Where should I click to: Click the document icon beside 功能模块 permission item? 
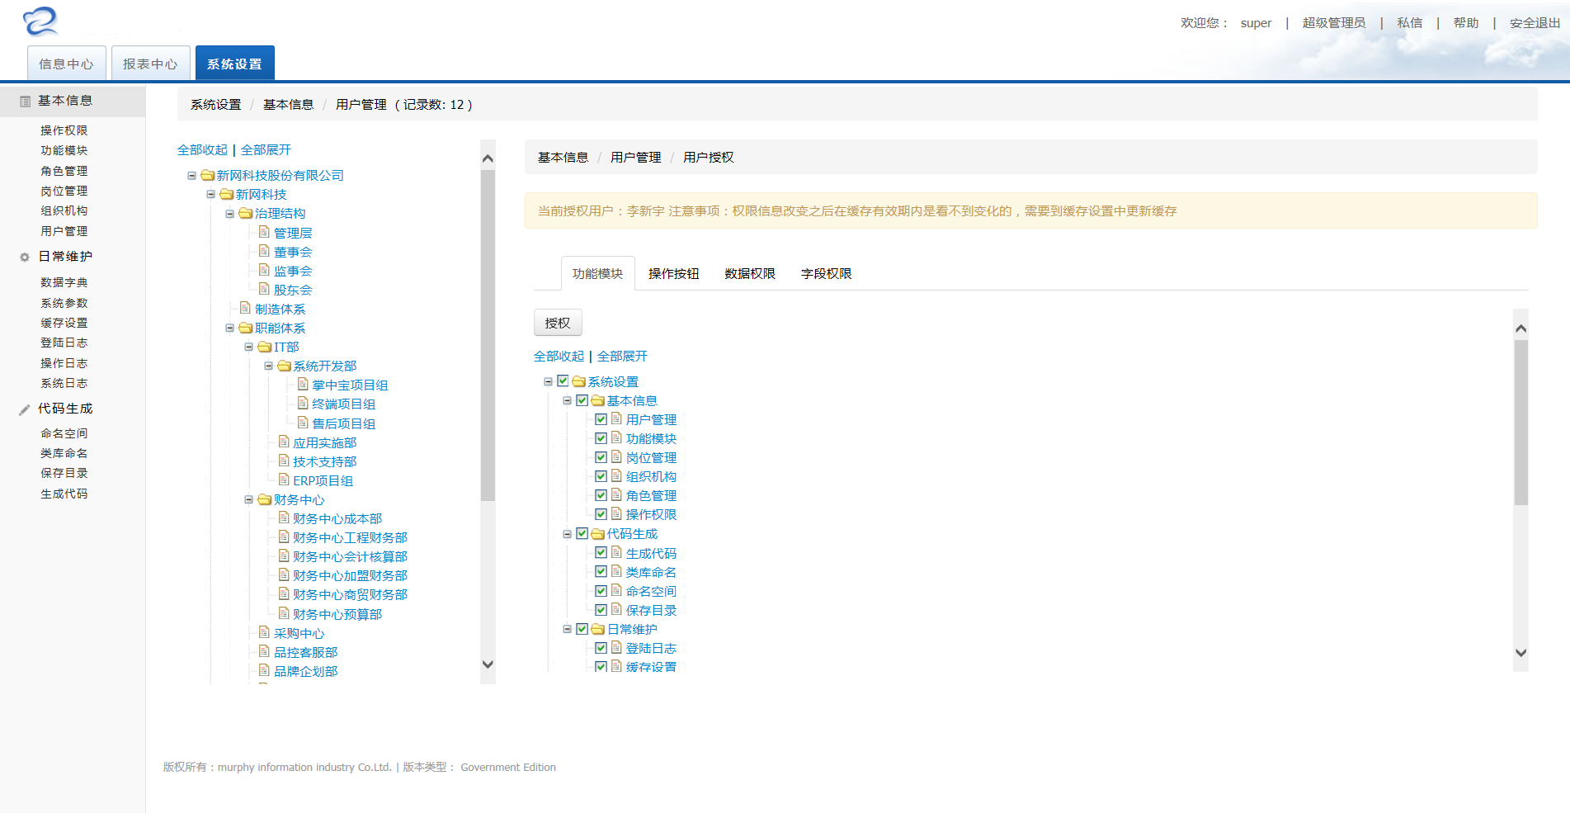[x=617, y=437]
